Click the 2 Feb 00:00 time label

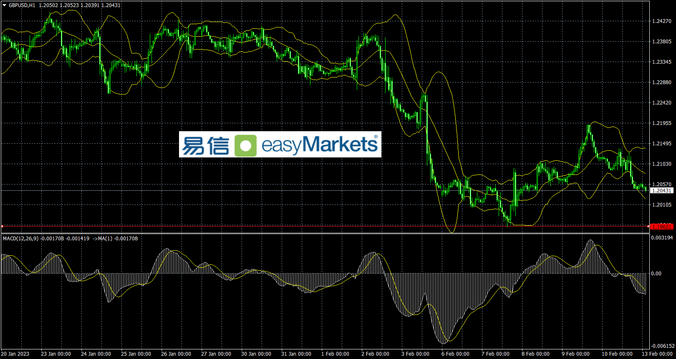point(376,354)
